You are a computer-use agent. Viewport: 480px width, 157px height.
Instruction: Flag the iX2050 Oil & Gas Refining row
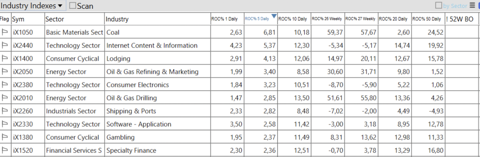tap(5, 72)
